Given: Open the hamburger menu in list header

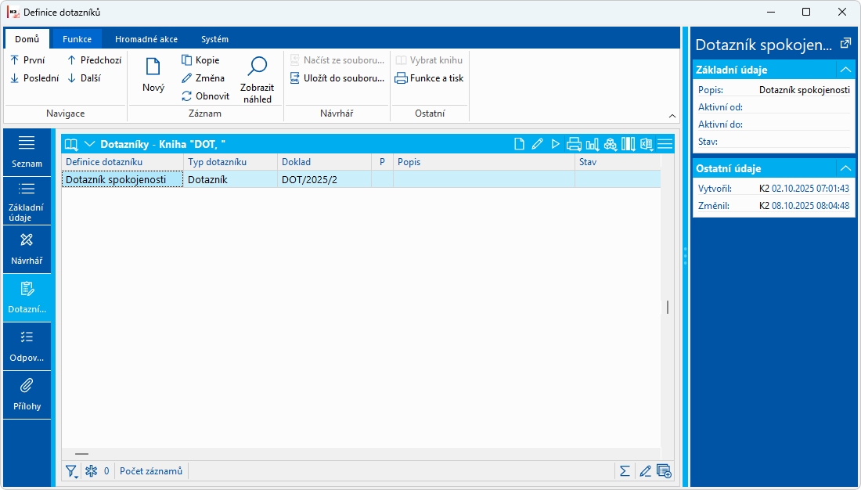Looking at the screenshot, I should click(665, 144).
